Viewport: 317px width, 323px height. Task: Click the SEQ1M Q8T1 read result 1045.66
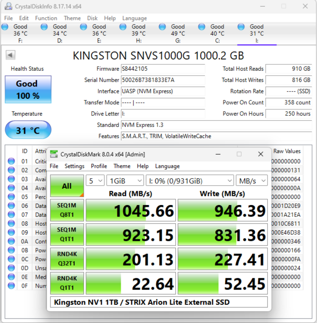pos(131,210)
